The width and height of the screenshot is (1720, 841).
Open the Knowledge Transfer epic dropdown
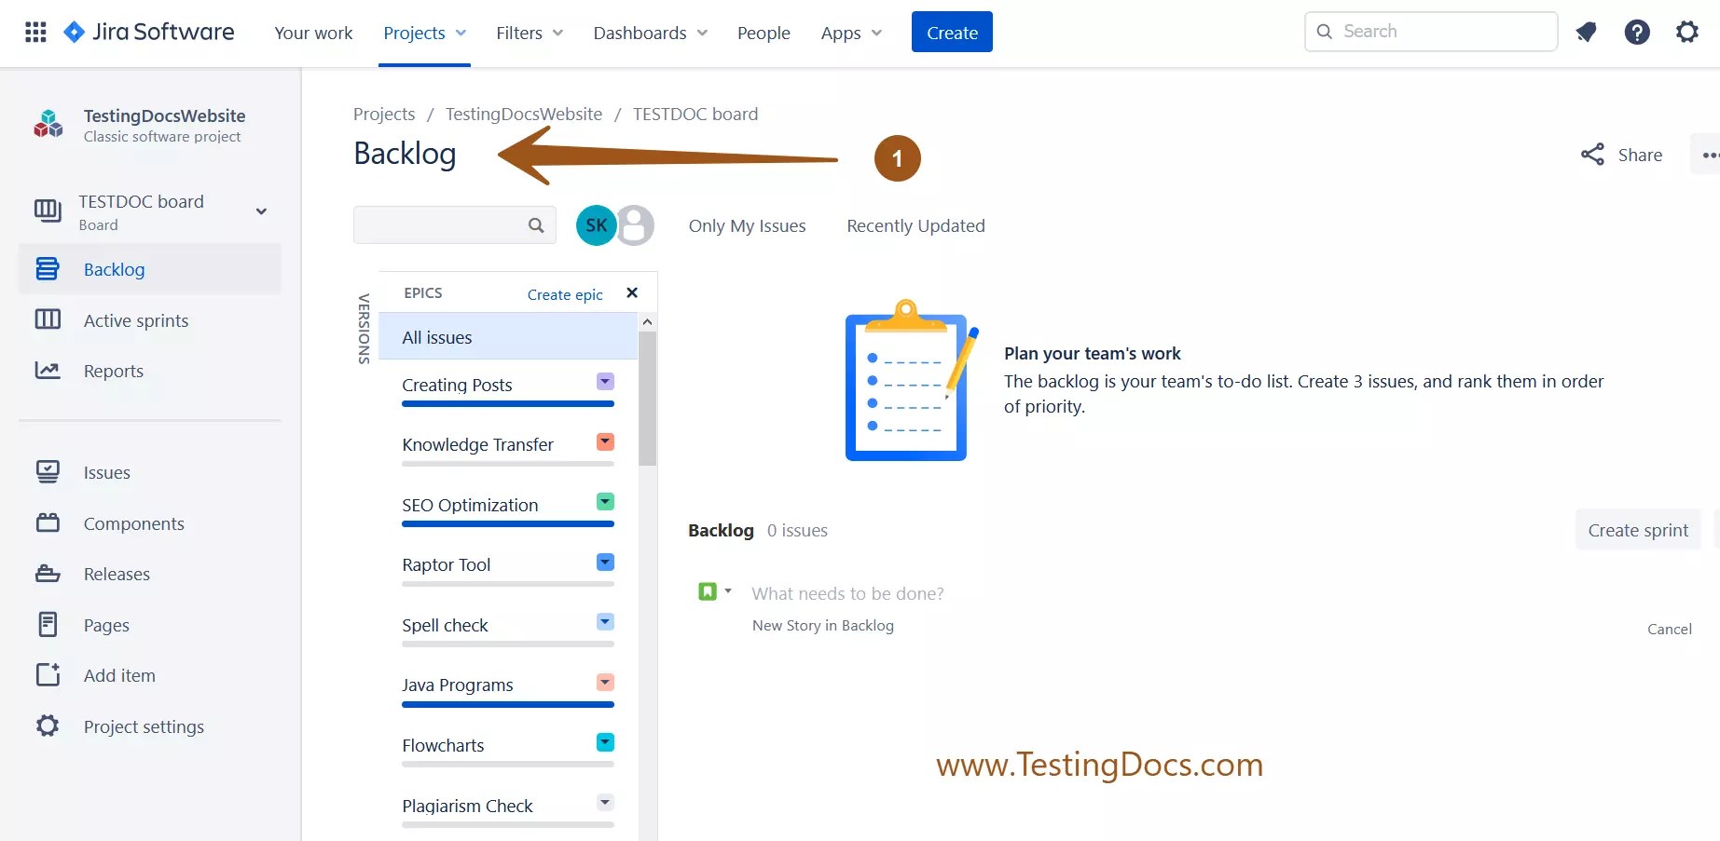pyautogui.click(x=605, y=441)
